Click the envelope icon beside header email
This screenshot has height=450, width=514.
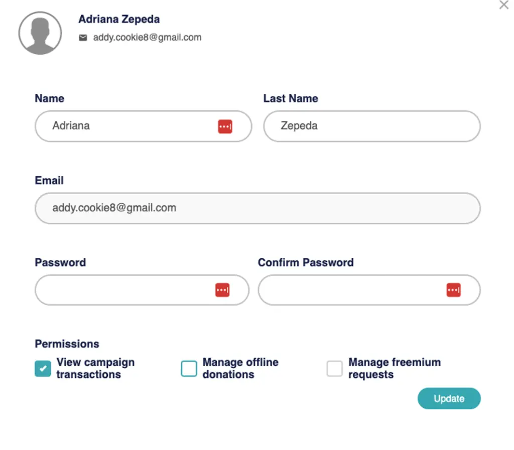click(x=83, y=38)
